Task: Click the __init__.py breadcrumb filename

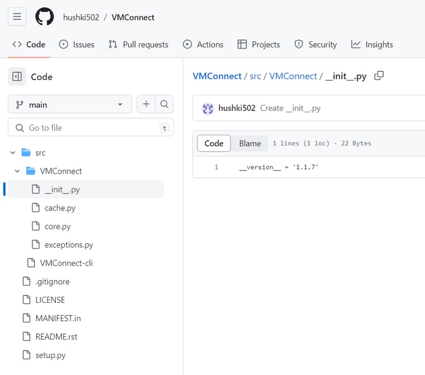Action: (x=346, y=76)
